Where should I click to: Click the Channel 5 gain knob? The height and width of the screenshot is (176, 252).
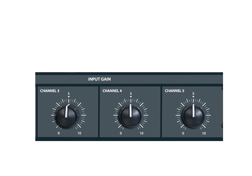(x=193, y=116)
